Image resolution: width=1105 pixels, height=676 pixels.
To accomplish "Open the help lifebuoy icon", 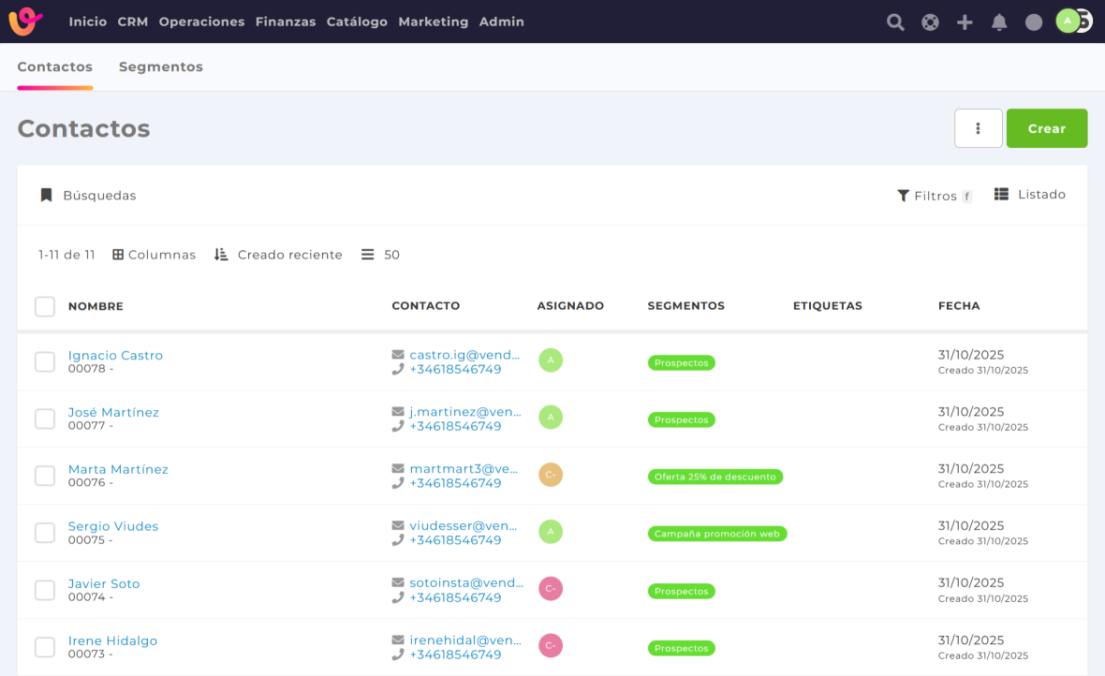I will [x=930, y=22].
